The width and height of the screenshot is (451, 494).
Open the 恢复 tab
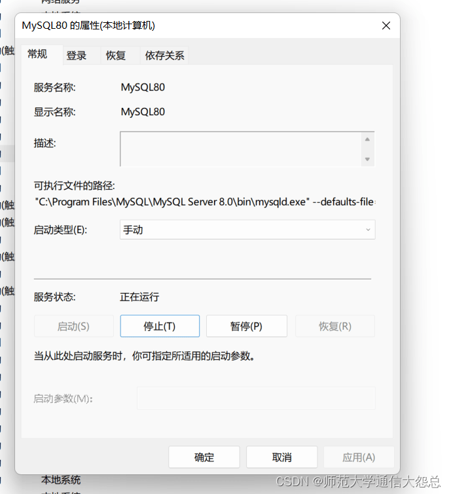pyautogui.click(x=120, y=56)
